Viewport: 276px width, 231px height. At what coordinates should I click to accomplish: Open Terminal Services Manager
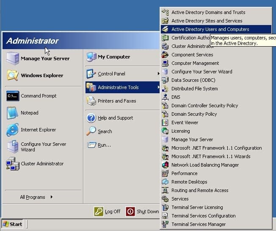point(216,224)
